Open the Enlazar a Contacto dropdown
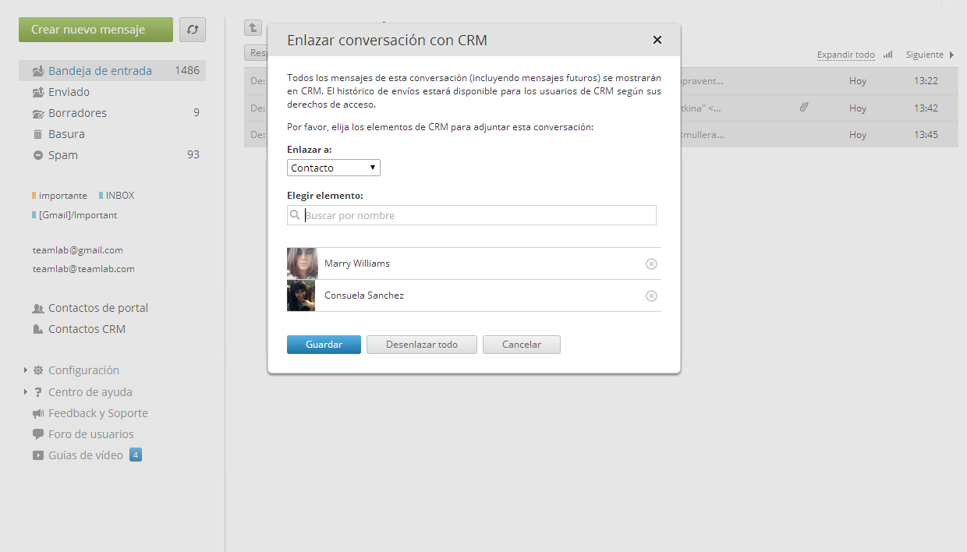 (x=334, y=168)
